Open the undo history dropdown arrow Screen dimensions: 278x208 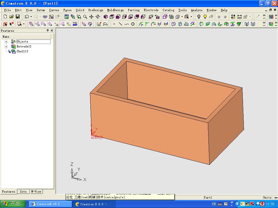pyautogui.click(x=31, y=17)
